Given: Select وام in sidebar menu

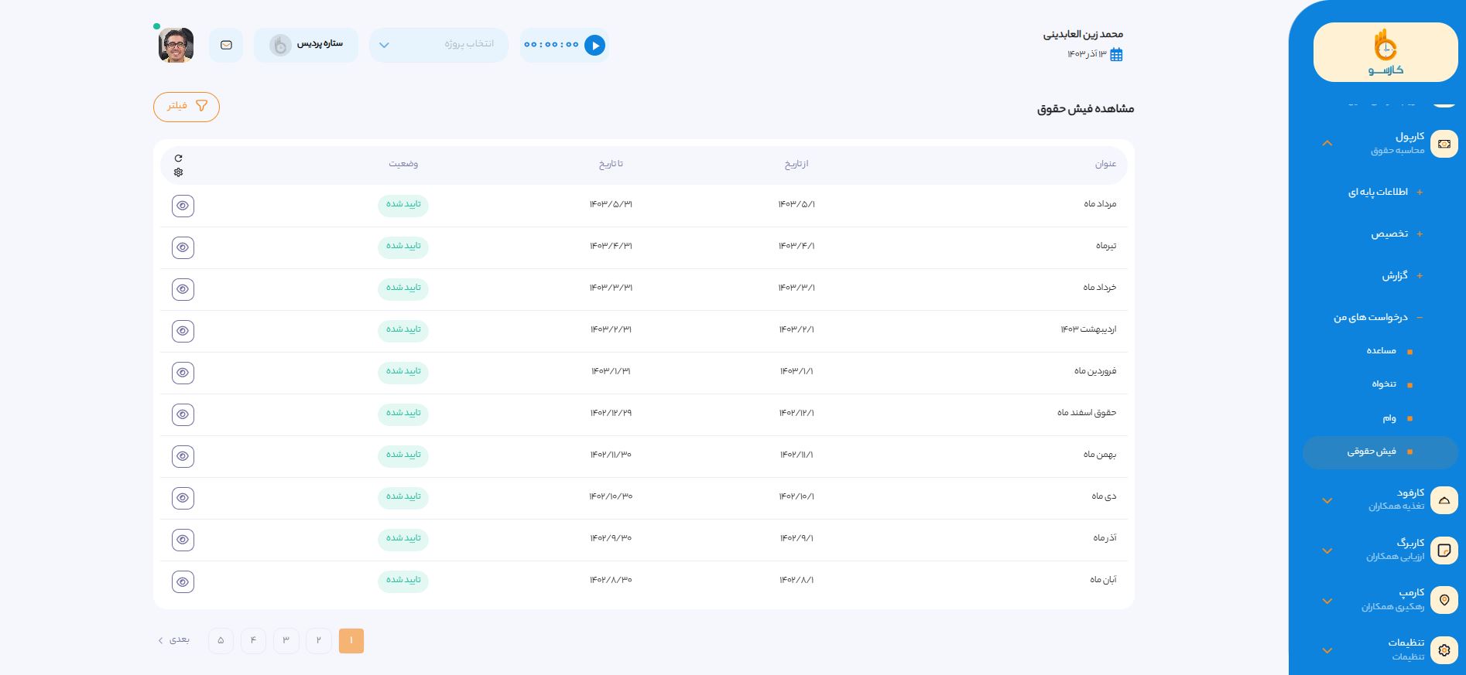Looking at the screenshot, I should click(1389, 418).
